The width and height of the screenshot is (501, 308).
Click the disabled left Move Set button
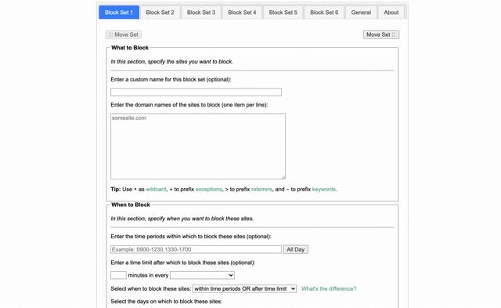(124, 34)
